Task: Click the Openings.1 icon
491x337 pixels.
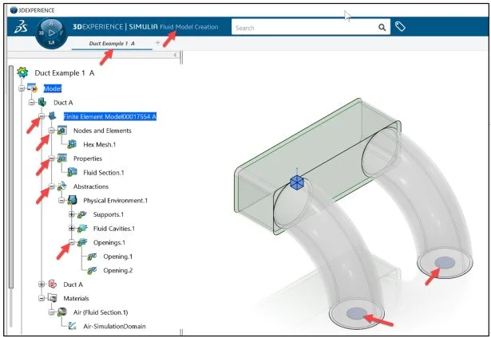Action: click(82, 242)
